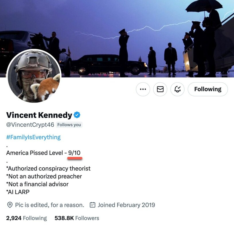Screen dimensions: 234x225
Task: Click the Joined February 2019 text
Action: 126,205
